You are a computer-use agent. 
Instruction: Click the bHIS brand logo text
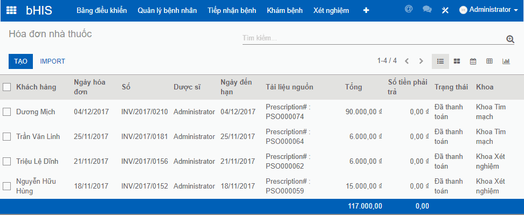[x=39, y=10]
